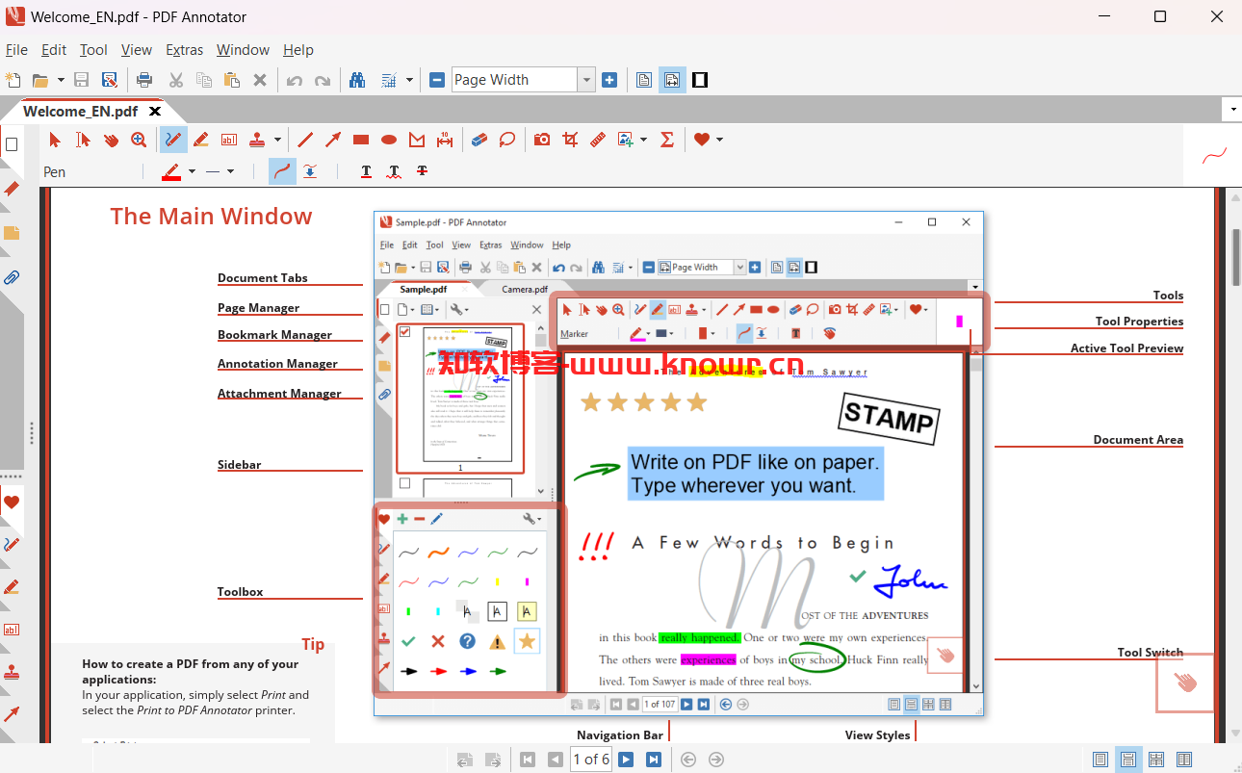Select the Measure distance tool
The height and width of the screenshot is (773, 1242).
pyautogui.click(x=445, y=140)
